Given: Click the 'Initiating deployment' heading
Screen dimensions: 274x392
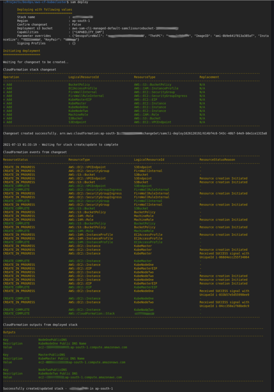Looking at the screenshot, I should pyautogui.click(x=21, y=51).
